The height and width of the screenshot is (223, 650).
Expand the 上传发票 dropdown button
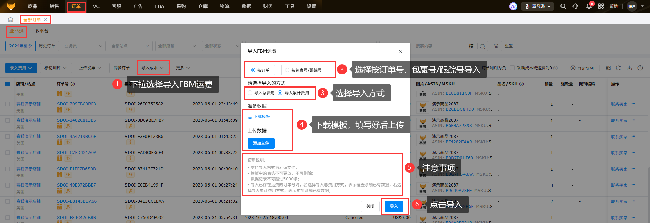point(91,68)
